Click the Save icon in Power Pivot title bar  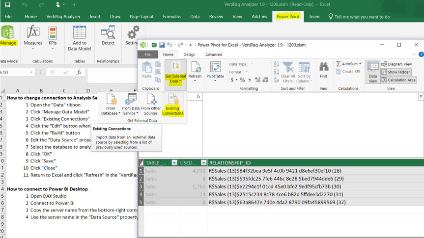pos(162,45)
